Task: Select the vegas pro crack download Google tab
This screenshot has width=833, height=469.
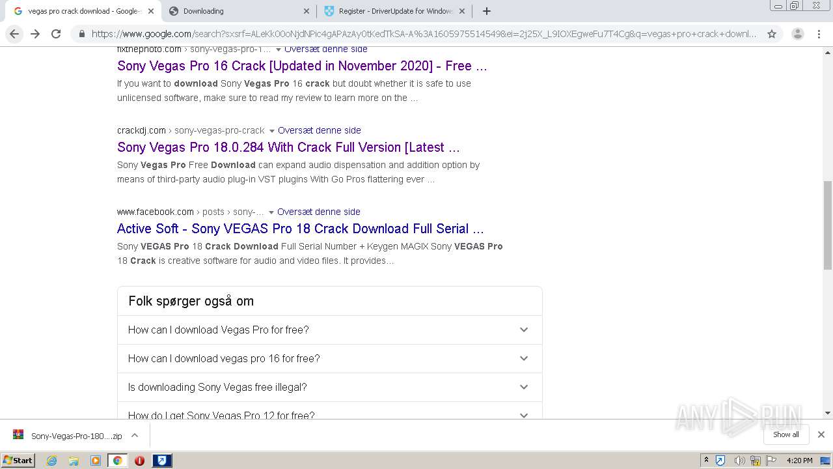Action: (83, 11)
